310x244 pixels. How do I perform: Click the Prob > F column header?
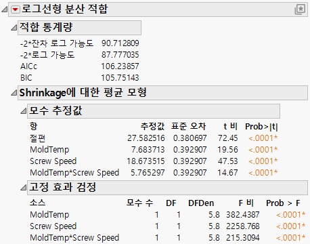[283, 203]
